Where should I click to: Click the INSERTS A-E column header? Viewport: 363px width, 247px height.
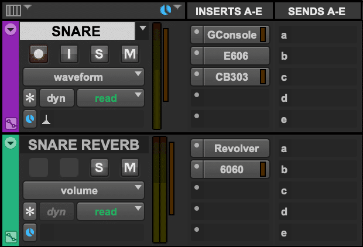coord(229,11)
